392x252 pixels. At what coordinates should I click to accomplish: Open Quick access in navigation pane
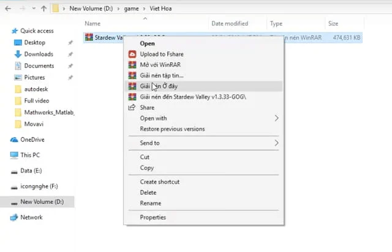click(37, 31)
